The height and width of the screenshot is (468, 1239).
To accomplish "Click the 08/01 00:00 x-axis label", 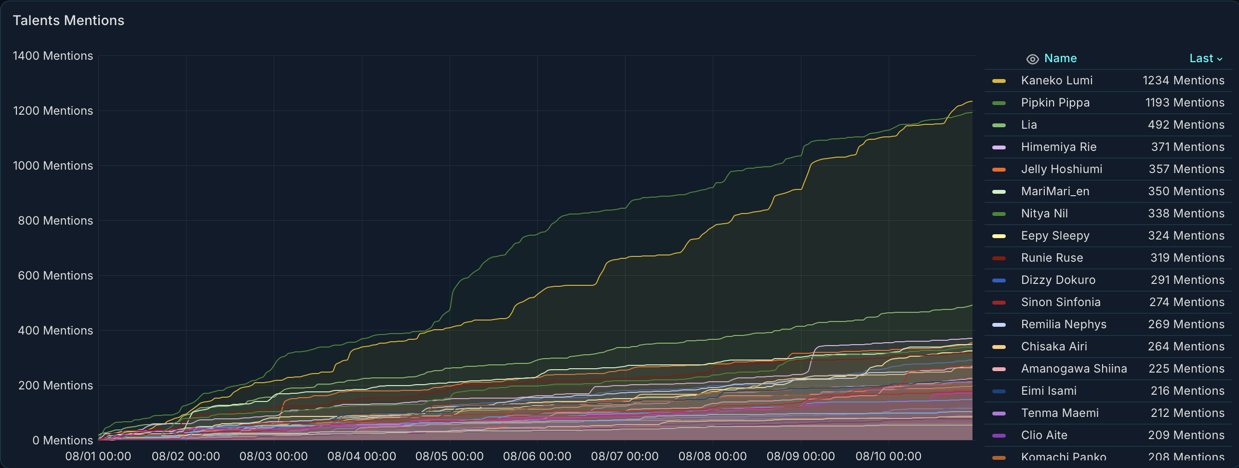I will tap(98, 456).
